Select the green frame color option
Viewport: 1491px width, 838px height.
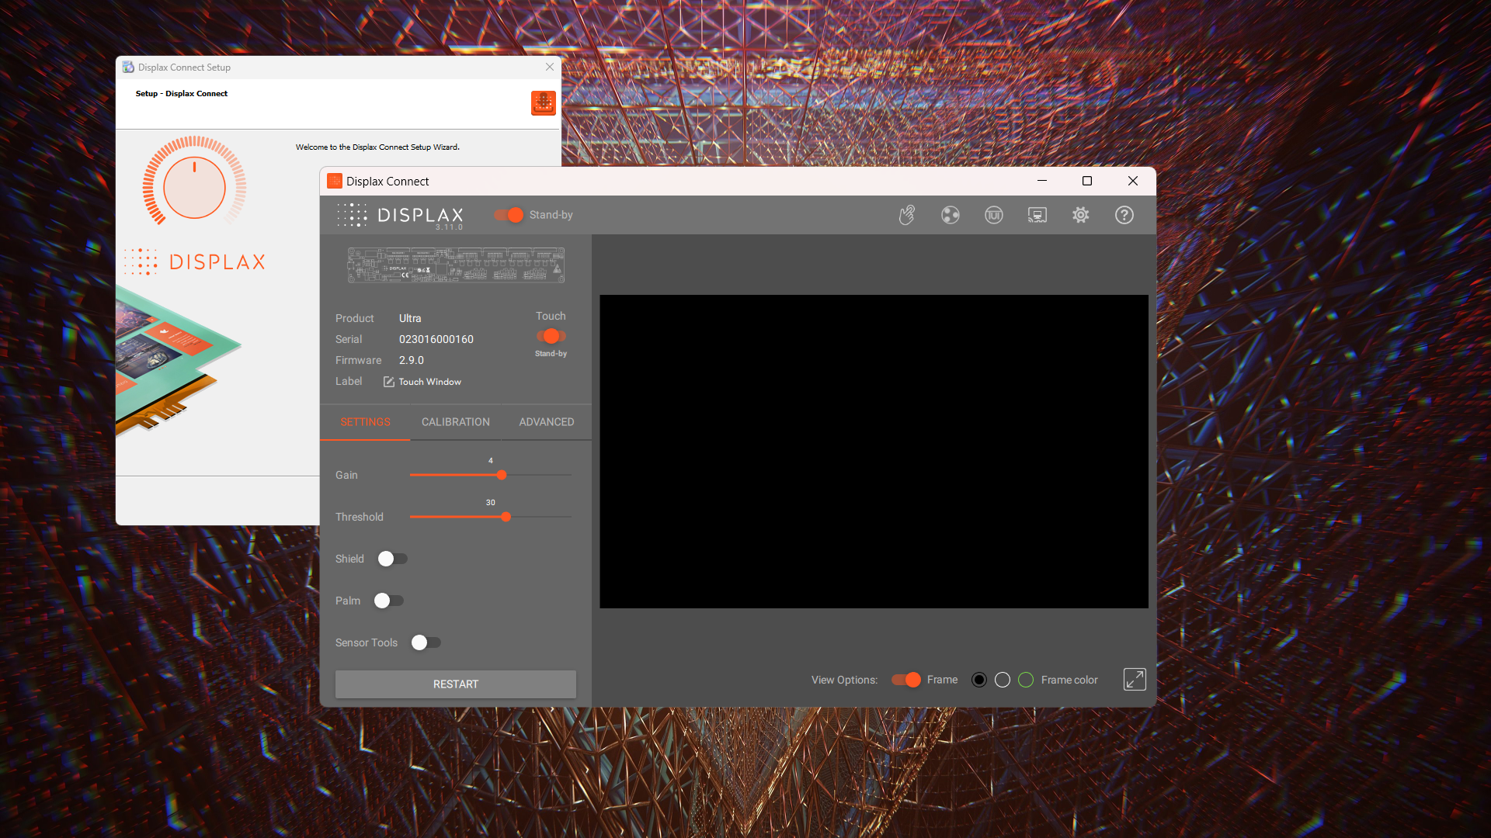(1026, 680)
